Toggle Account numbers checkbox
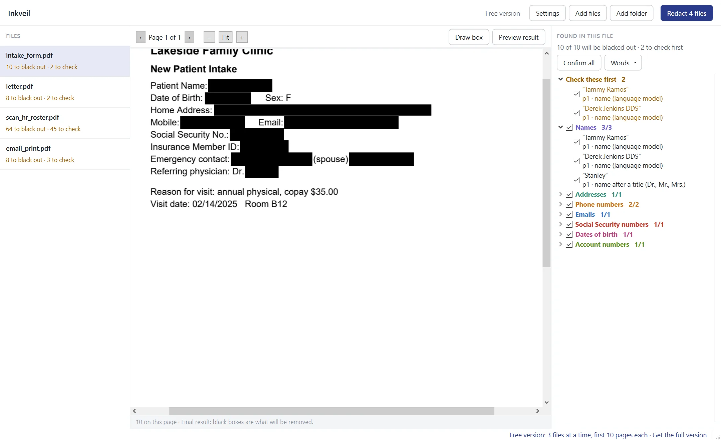The image size is (721, 440). point(569,244)
